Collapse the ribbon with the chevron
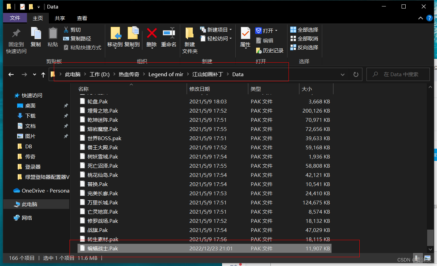This screenshot has height=266, width=437. coord(420,18)
